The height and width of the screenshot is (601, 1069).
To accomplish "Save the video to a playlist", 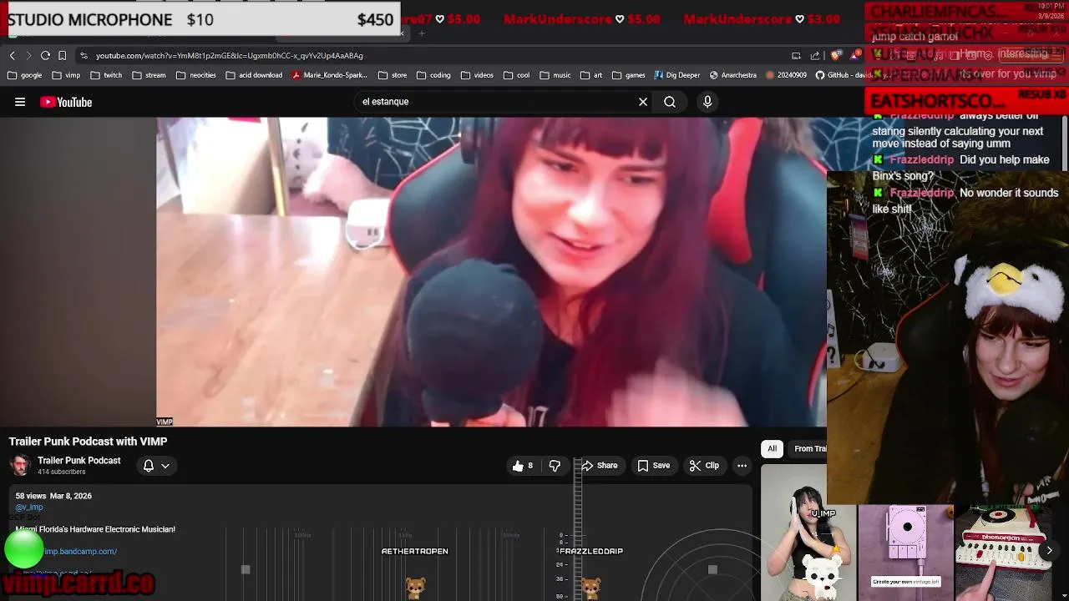I will pyautogui.click(x=654, y=466).
